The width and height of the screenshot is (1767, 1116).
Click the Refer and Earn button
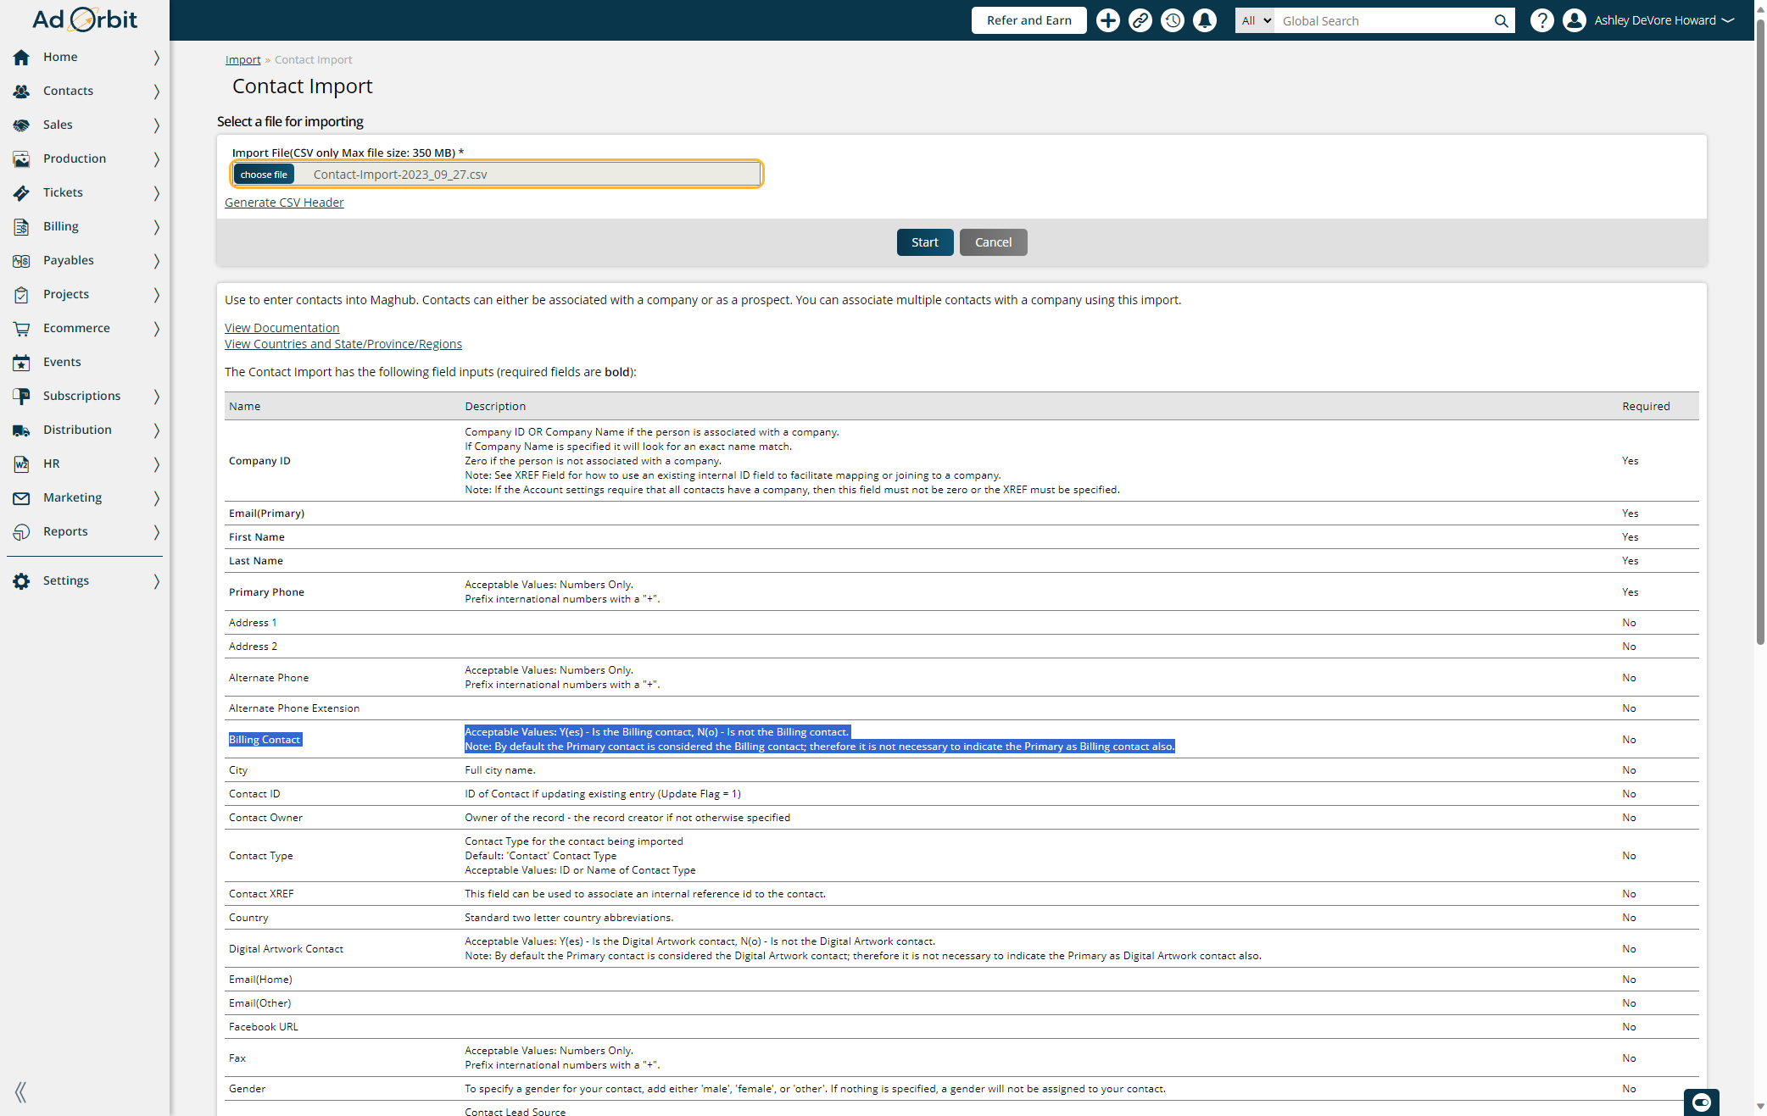coord(1028,20)
